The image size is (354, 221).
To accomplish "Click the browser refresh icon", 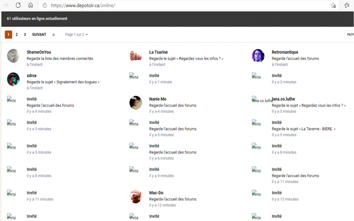I will 18,5.
